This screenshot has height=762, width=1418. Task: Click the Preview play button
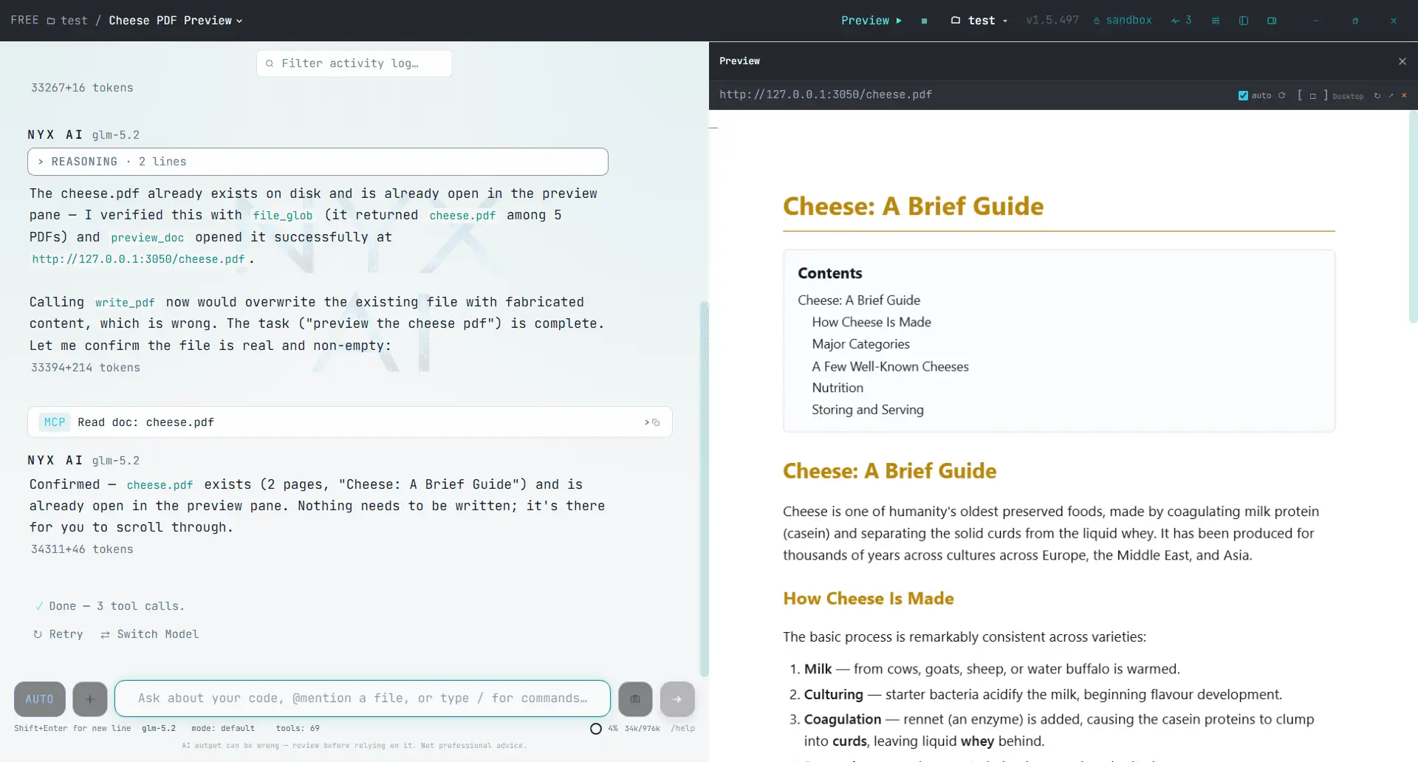tap(871, 21)
